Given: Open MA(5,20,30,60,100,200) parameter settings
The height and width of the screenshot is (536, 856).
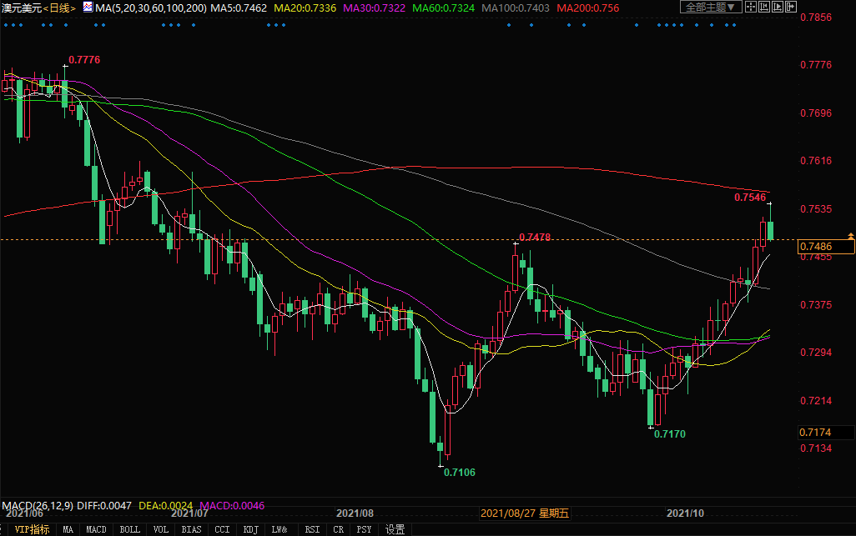Looking at the screenshot, I should pos(149,8).
